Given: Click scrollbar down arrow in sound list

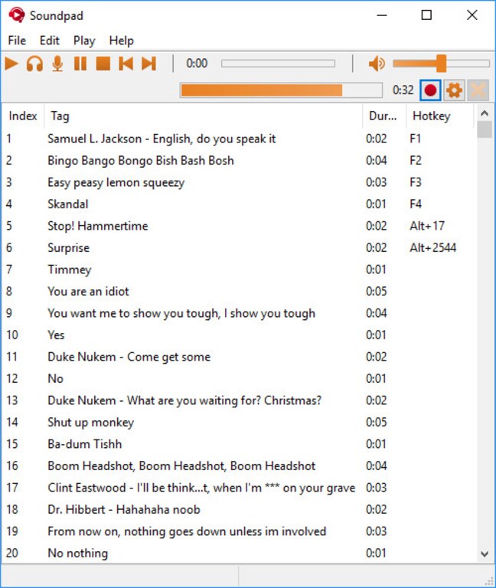Looking at the screenshot, I should (485, 554).
